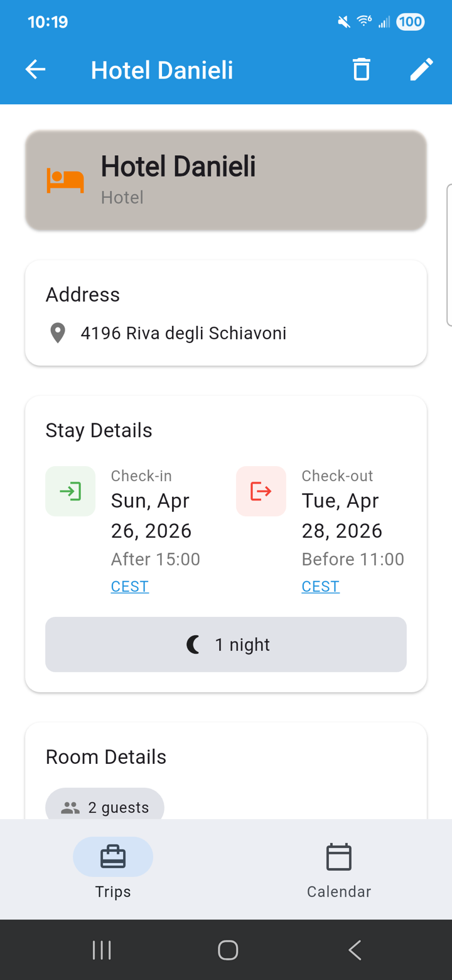Select the 2 guests chip
Image resolution: width=452 pixels, height=980 pixels.
pos(105,807)
